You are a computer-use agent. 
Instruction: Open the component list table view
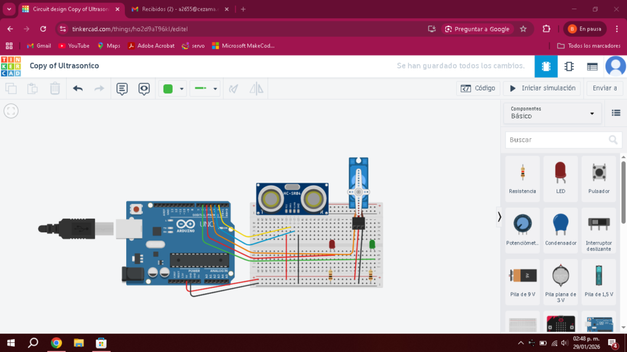592,67
